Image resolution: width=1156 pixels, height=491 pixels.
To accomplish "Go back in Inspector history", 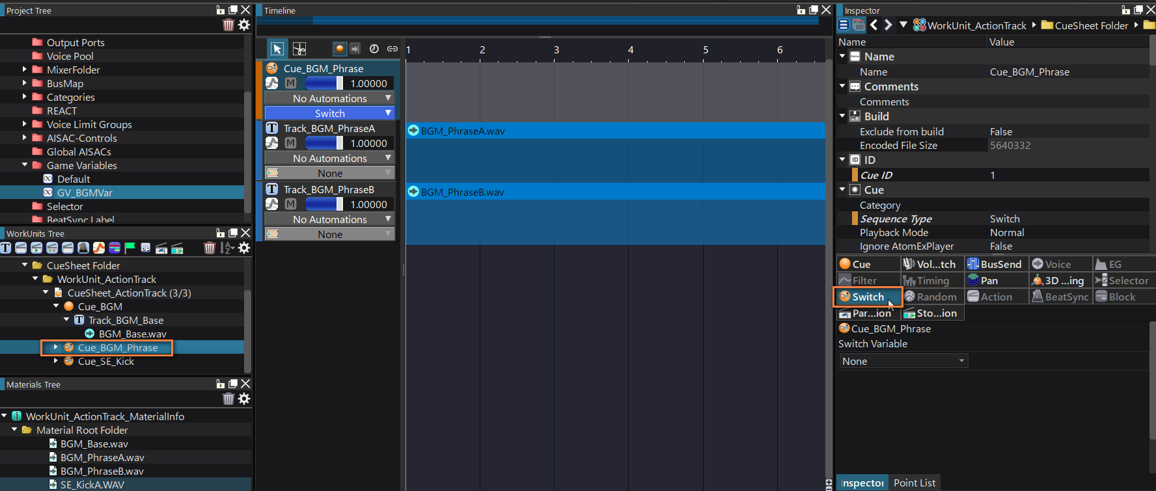I will (874, 25).
